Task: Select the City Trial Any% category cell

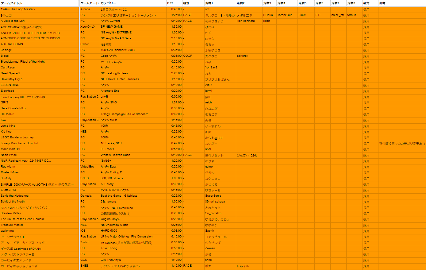Action: [x=133, y=260]
